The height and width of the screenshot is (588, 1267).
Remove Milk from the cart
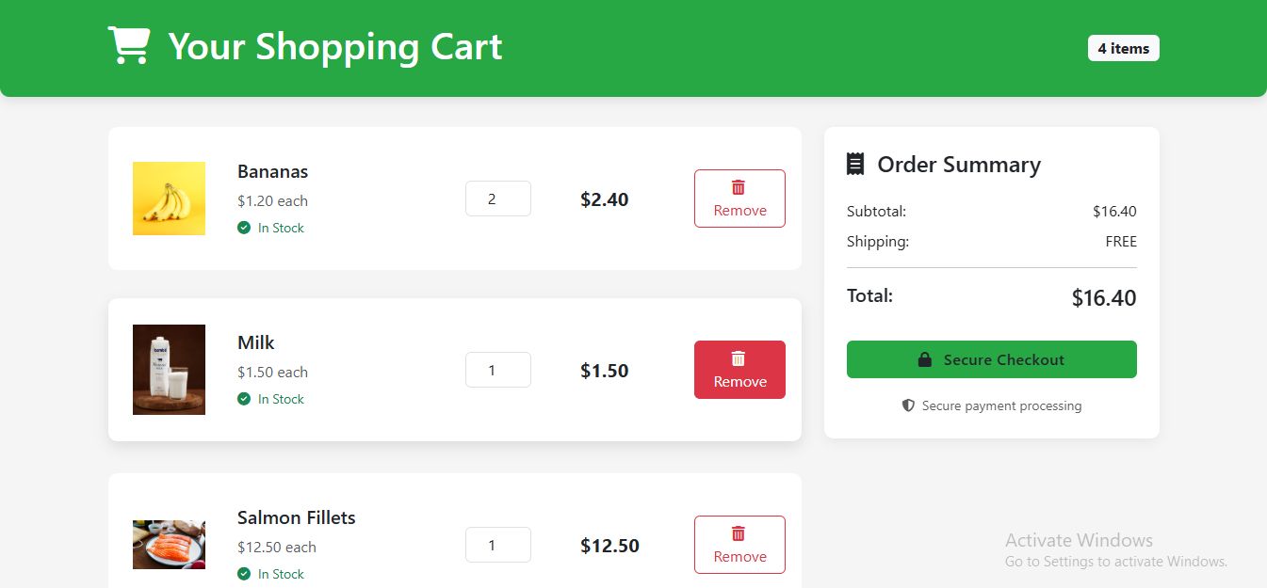pos(739,370)
